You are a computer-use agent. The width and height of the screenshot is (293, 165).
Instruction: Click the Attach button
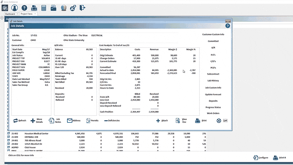[162, 121]
